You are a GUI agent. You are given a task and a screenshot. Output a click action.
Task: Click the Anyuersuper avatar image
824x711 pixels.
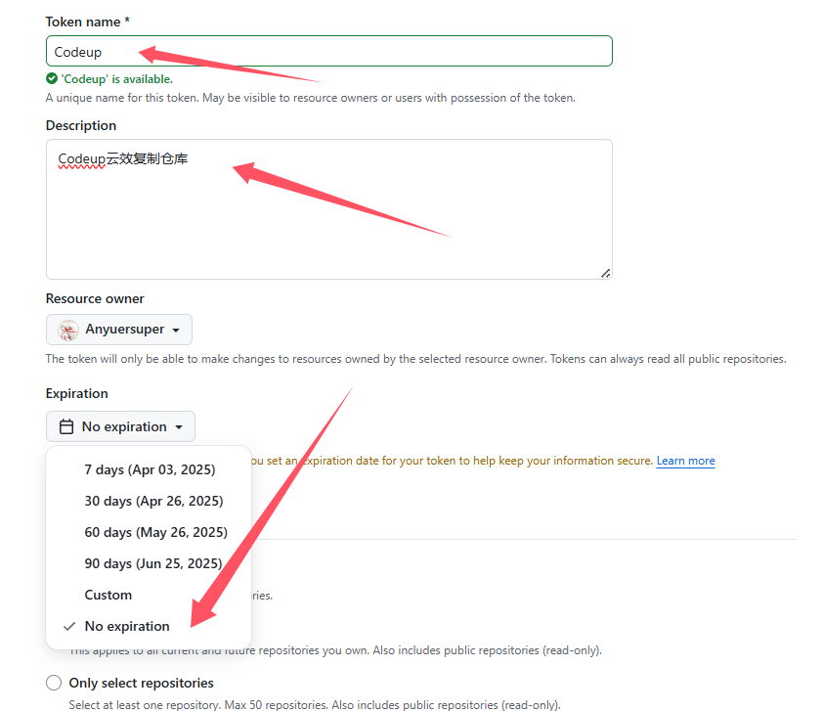pyautogui.click(x=68, y=331)
